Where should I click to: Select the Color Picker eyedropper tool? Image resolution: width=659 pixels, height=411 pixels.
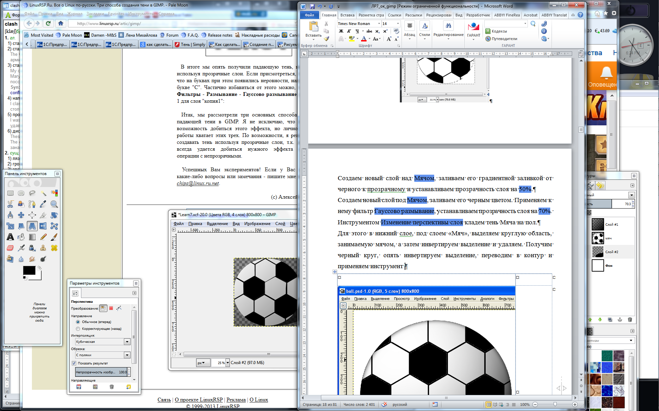43,204
